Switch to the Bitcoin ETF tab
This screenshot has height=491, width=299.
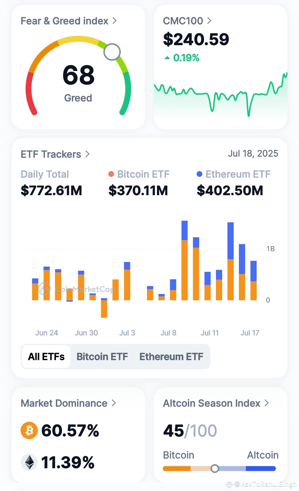coord(102,357)
